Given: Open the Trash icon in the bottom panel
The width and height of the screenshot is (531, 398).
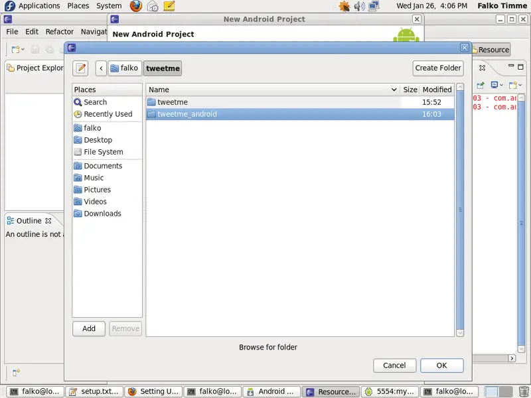Looking at the screenshot, I should pyautogui.click(x=524, y=391).
